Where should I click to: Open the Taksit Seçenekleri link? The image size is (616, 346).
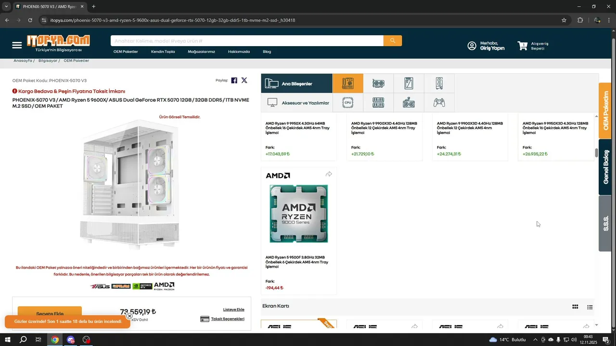coord(228,319)
